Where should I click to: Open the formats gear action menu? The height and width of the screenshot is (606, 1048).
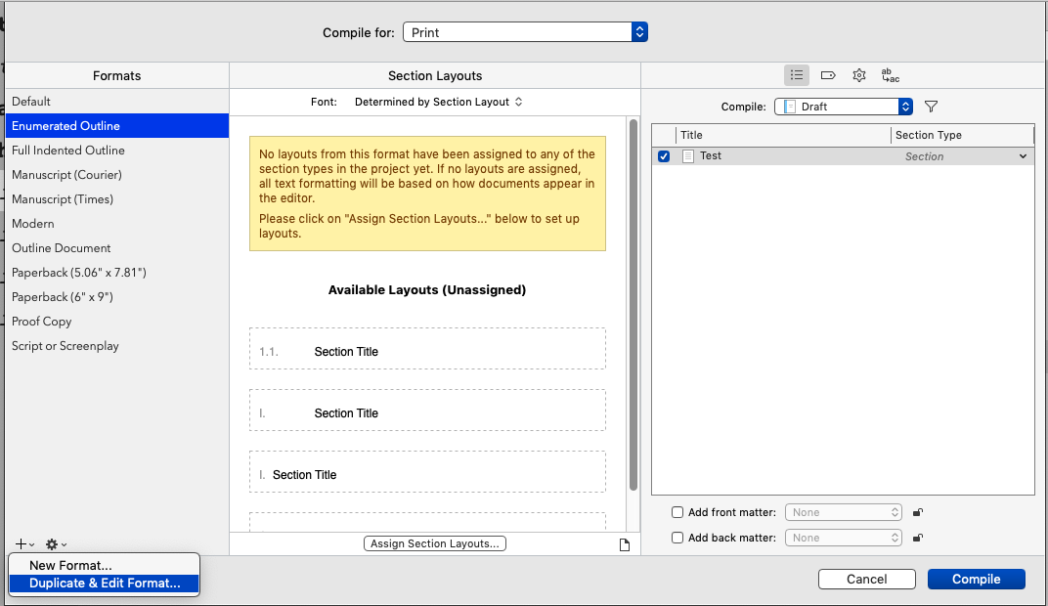56,544
